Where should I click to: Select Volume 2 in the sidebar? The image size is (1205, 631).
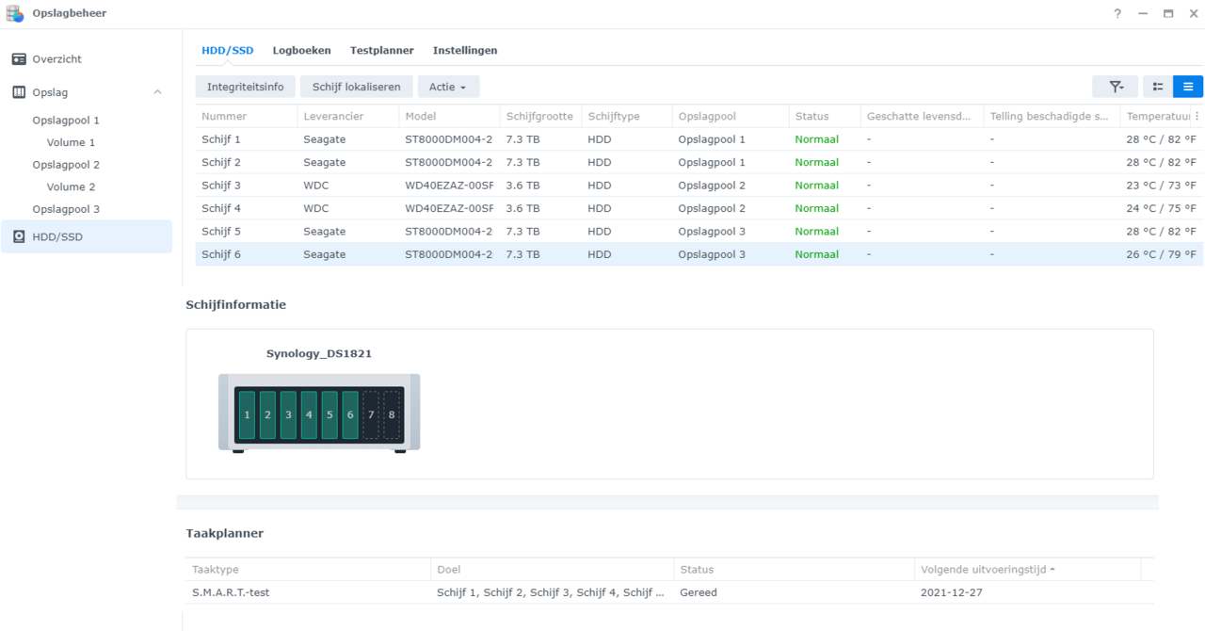[72, 187]
